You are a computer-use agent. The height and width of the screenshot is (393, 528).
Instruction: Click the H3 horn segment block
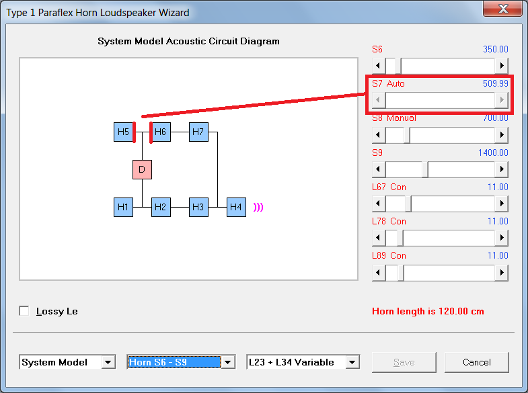point(198,208)
